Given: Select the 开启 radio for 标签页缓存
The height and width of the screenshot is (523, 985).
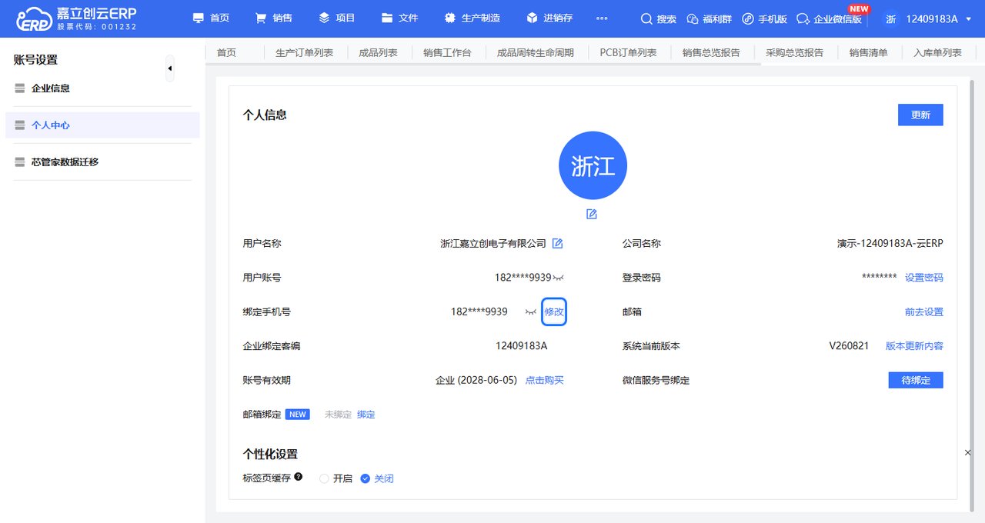Looking at the screenshot, I should (336, 478).
